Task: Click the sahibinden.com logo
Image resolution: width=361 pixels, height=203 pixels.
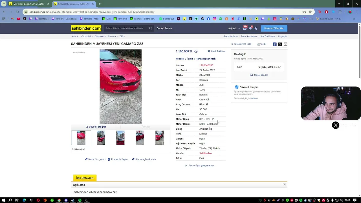Action: (x=86, y=28)
